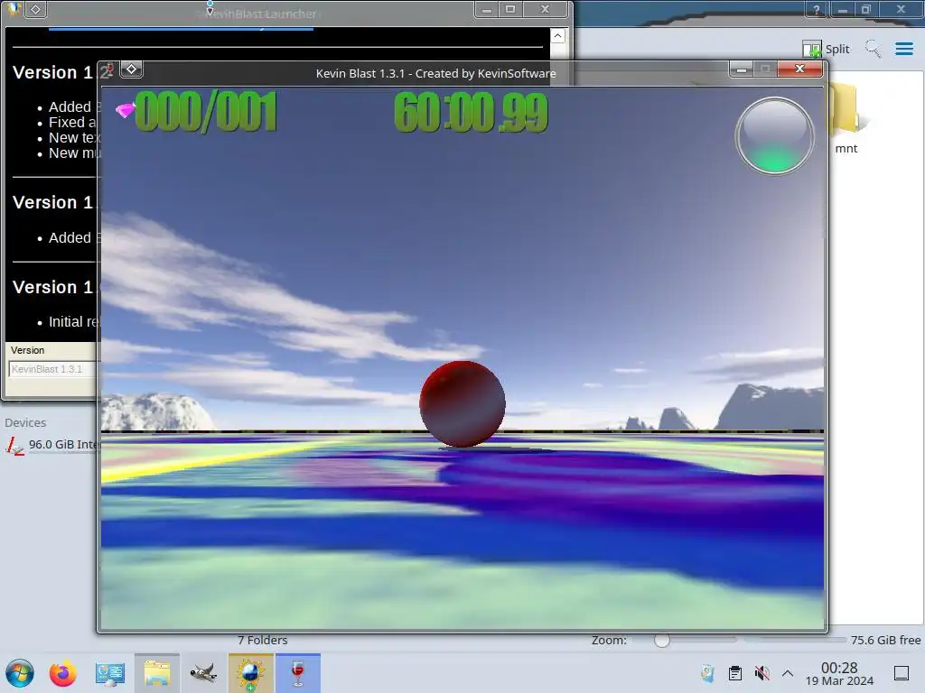The width and height of the screenshot is (925, 693).
Task: Minimize the Kevin Blast game window
Action: [741, 69]
